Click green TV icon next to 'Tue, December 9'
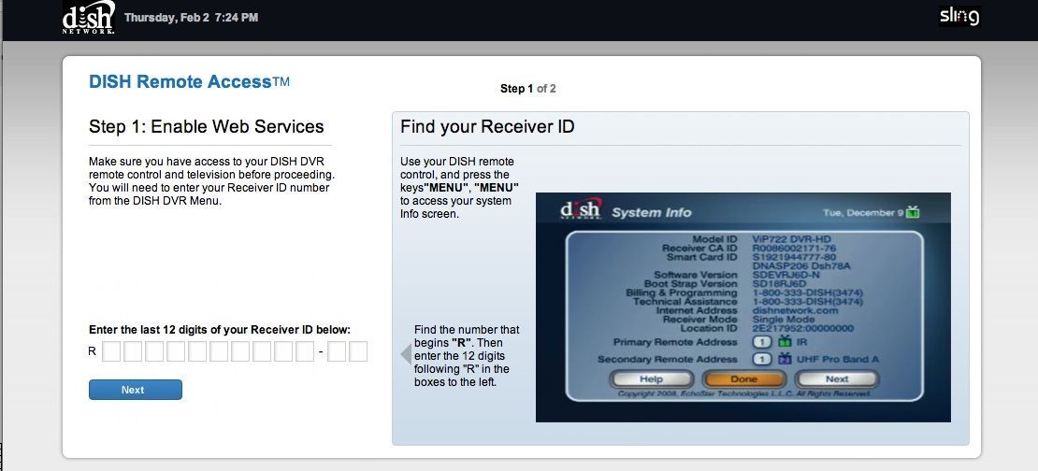This screenshot has height=471, width=1038. (x=913, y=212)
